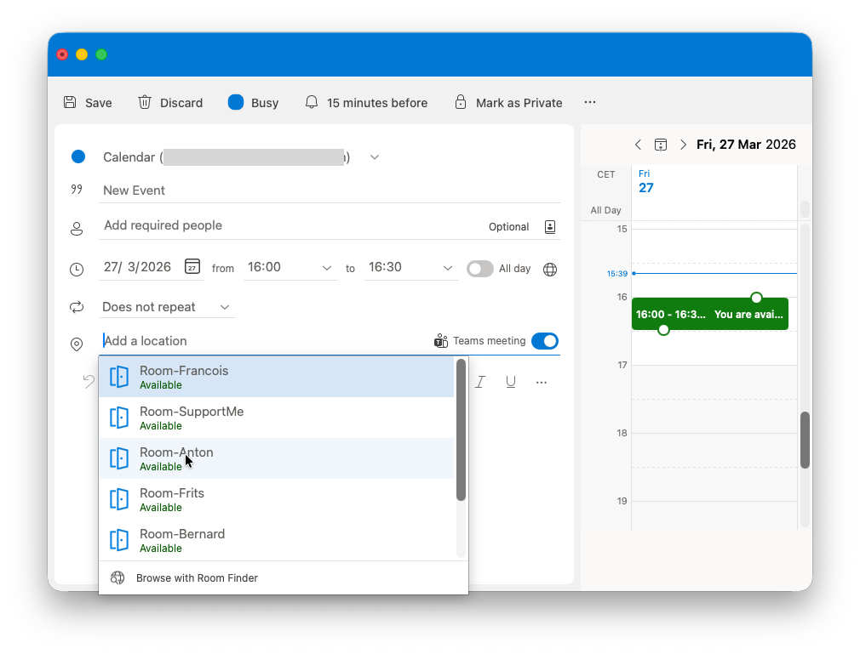Open the address book contacts icon
The height and width of the screenshot is (654, 860).
tap(549, 227)
